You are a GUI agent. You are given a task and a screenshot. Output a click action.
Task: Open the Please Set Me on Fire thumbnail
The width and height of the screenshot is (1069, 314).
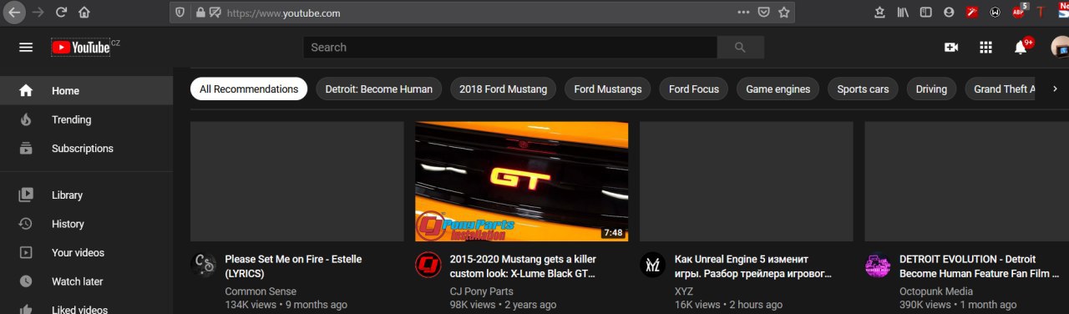click(x=297, y=181)
